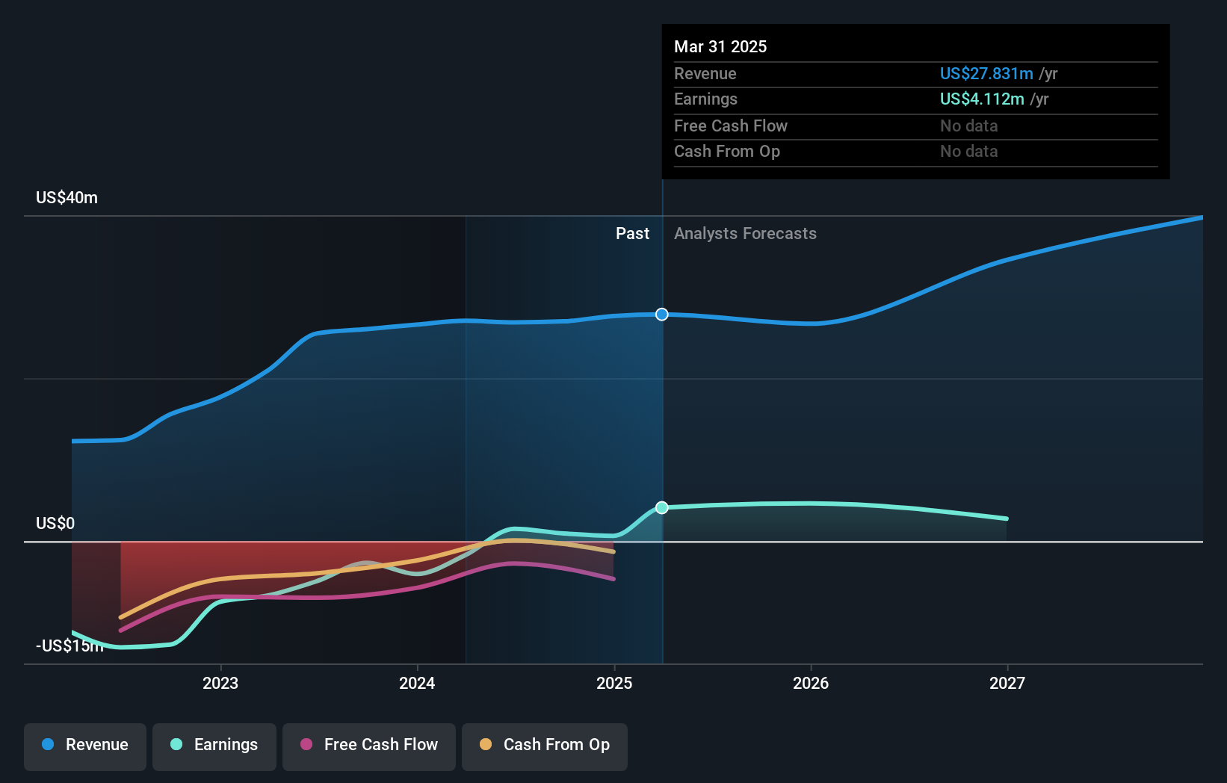Viewport: 1227px width, 783px height.
Task: Click the 2027 x-axis label
Action: click(1007, 683)
